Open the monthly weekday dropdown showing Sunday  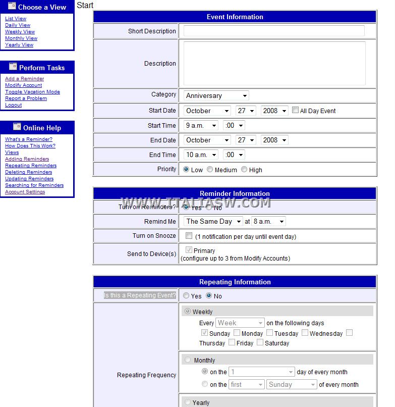coord(292,384)
